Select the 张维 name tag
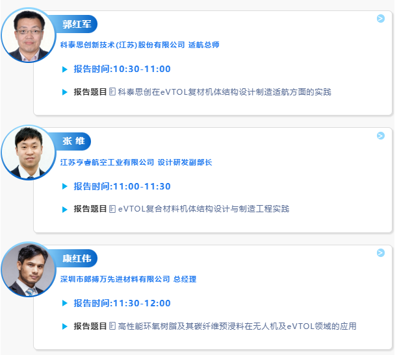The image size is (399, 355). tap(73, 141)
